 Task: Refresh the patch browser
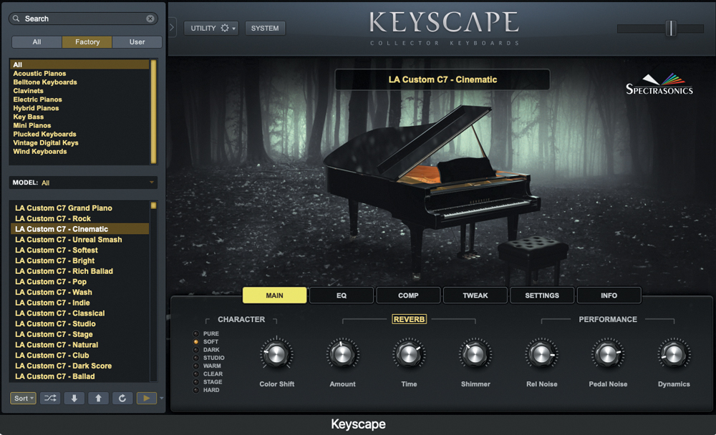click(122, 398)
